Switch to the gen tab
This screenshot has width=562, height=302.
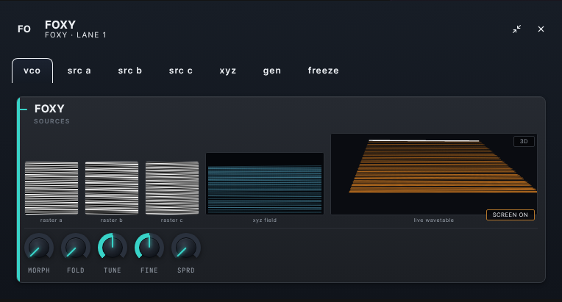pyautogui.click(x=272, y=71)
